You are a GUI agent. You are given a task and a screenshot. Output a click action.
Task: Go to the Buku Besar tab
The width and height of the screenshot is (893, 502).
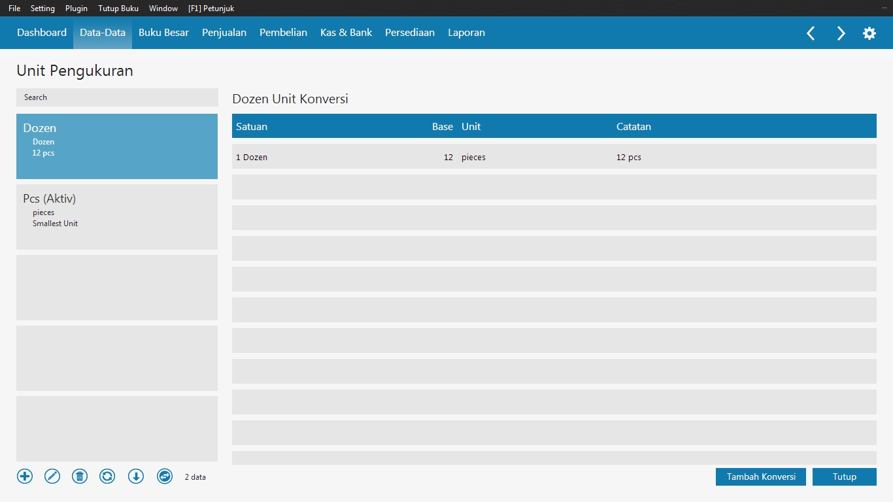[x=163, y=33]
